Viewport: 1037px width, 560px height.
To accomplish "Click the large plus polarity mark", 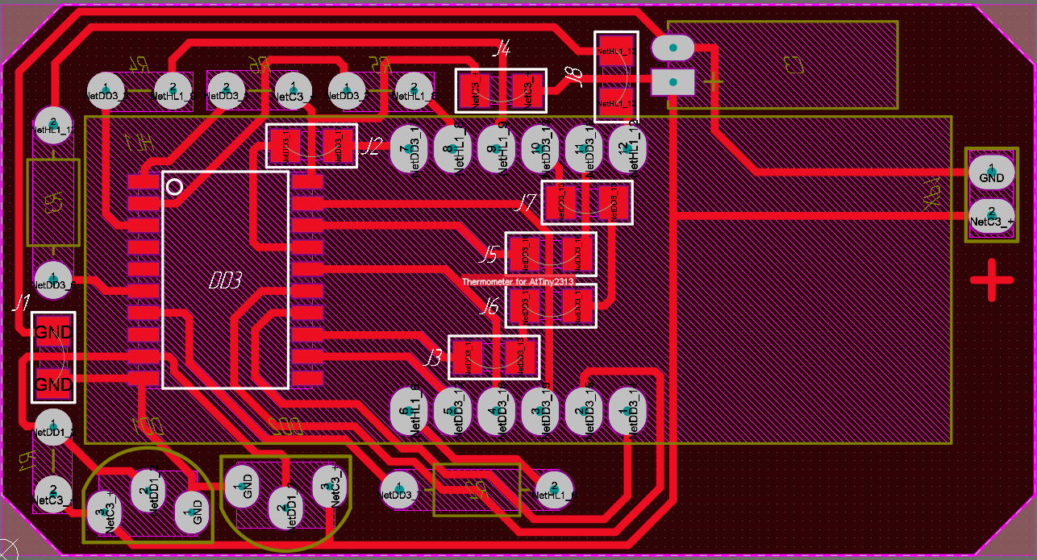I will (991, 280).
